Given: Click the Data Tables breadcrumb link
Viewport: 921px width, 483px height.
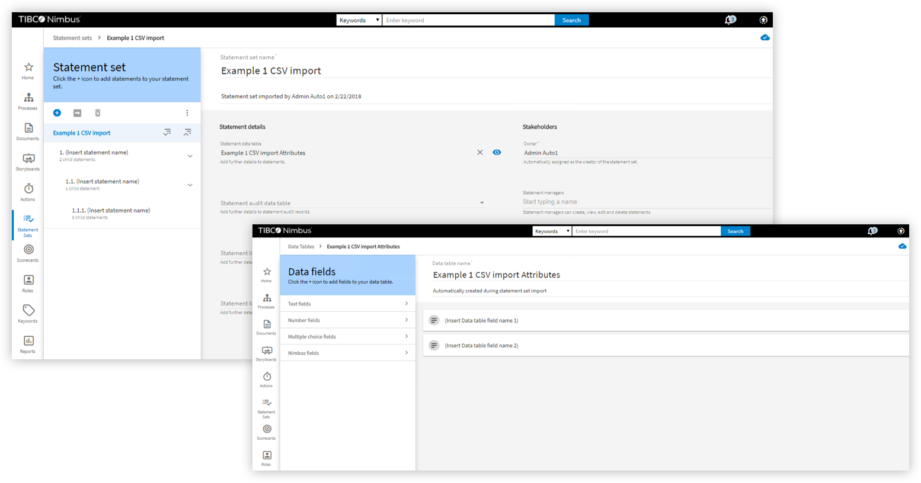Looking at the screenshot, I should [301, 247].
